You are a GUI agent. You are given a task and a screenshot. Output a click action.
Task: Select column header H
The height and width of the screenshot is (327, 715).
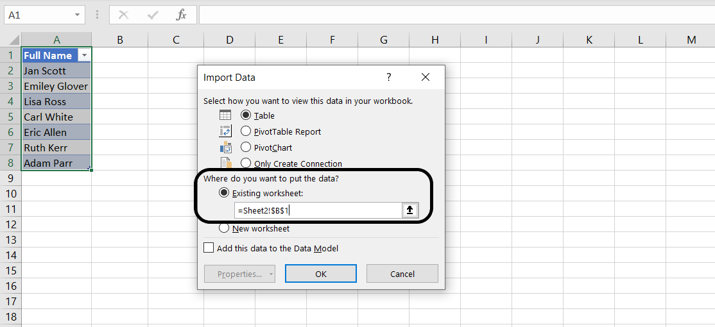point(435,40)
